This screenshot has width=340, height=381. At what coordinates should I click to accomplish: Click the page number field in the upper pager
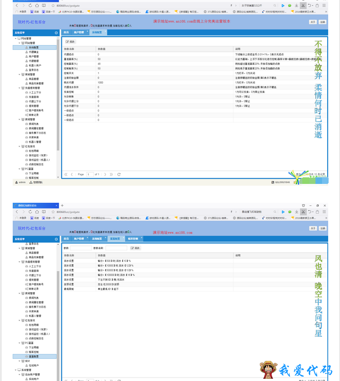click(90, 174)
